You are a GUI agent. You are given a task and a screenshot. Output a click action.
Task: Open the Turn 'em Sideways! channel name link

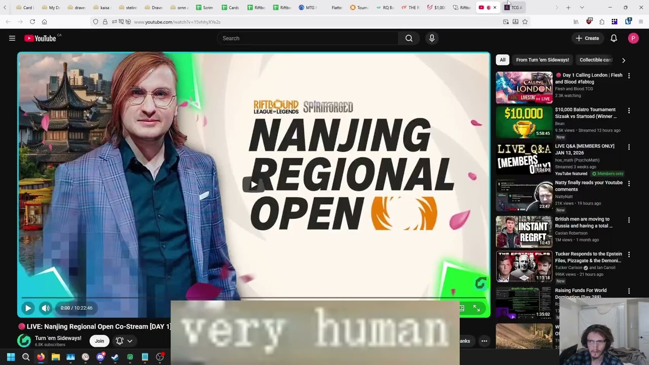point(58,338)
